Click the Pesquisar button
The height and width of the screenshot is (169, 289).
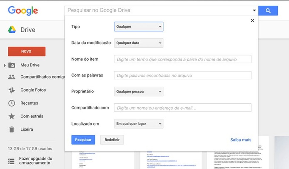point(83,140)
